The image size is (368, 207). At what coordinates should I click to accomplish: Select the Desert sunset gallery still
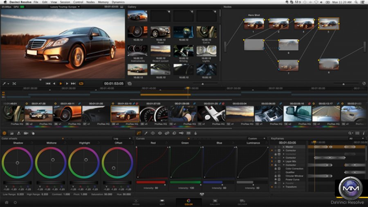coord(160,50)
